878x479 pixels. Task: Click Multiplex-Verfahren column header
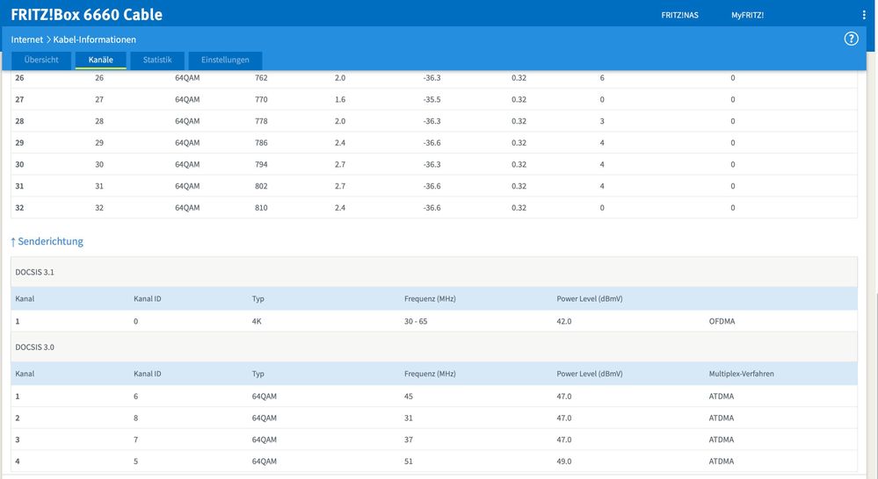741,374
